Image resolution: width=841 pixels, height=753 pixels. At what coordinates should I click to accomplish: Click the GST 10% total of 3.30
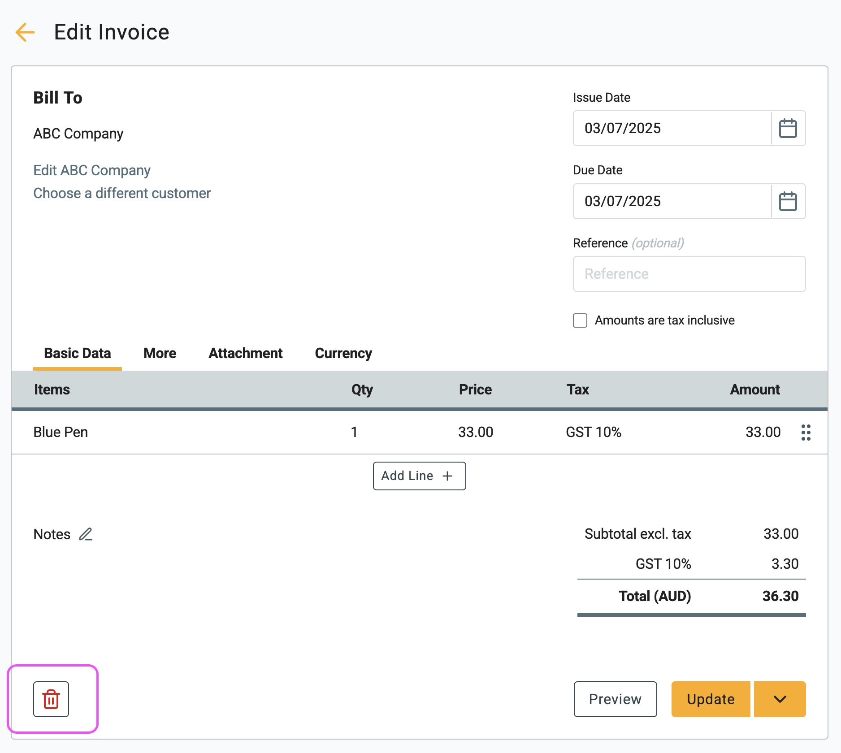(785, 564)
